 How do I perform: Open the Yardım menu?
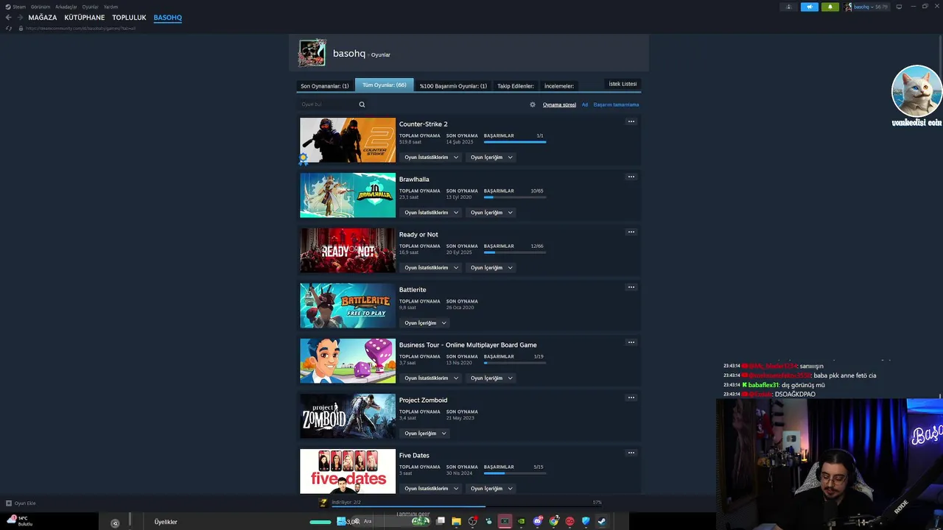coord(111,7)
